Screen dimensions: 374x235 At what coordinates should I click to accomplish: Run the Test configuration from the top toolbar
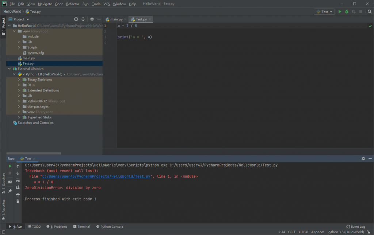(x=340, y=12)
